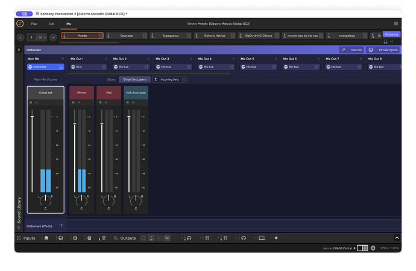The height and width of the screenshot is (271, 416).
Task: Open Mix Out 6 Mix bus dropdown
Action: (x=301, y=67)
